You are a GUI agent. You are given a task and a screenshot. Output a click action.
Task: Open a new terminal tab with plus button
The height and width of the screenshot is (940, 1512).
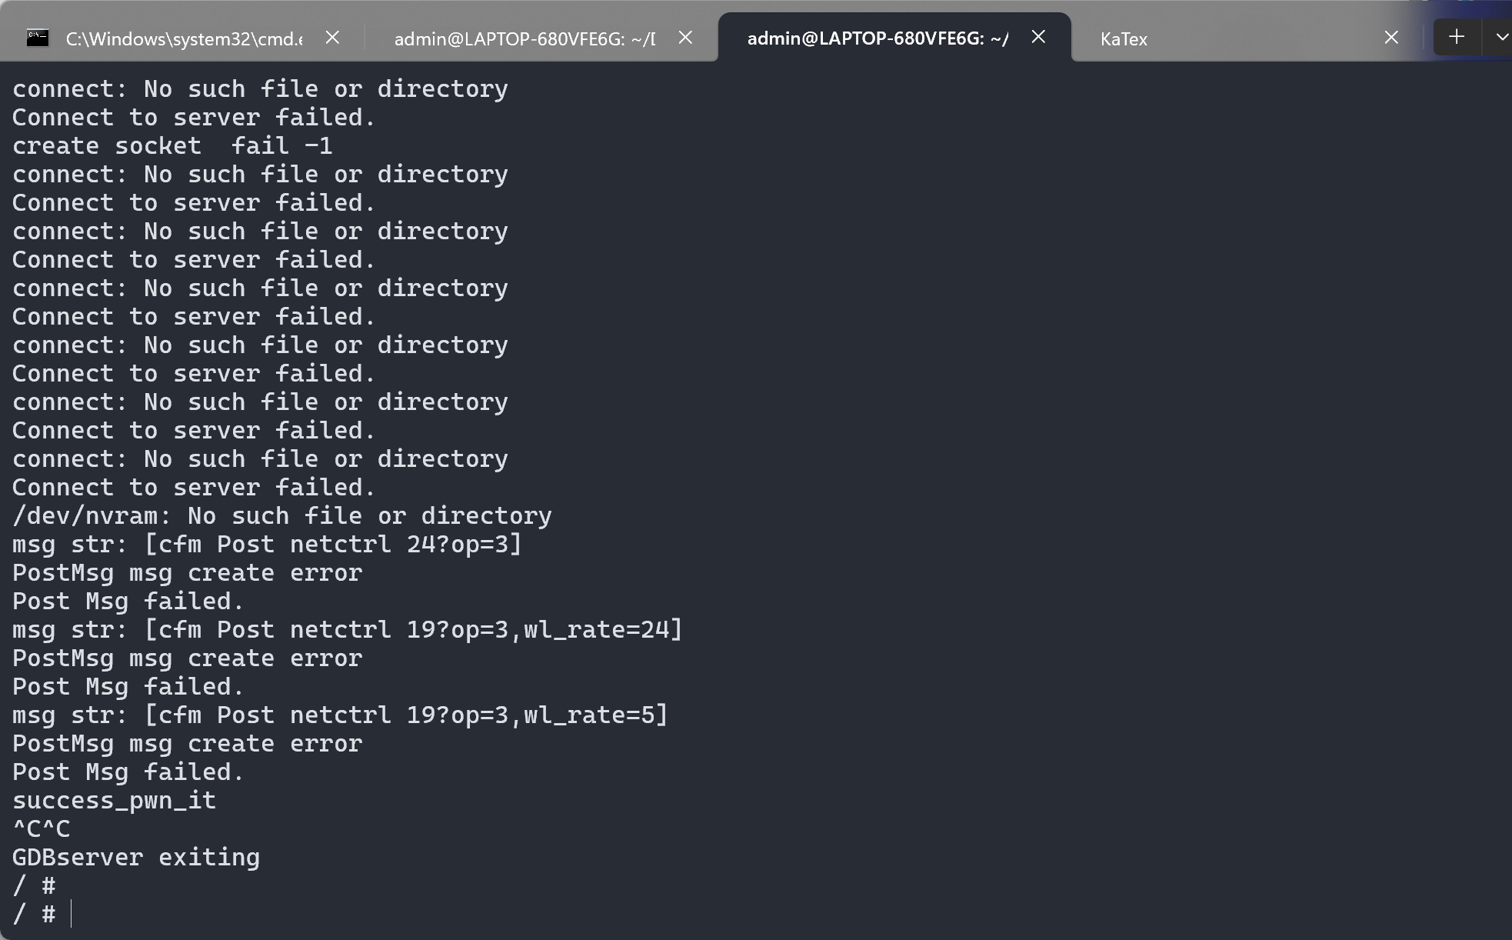point(1456,37)
